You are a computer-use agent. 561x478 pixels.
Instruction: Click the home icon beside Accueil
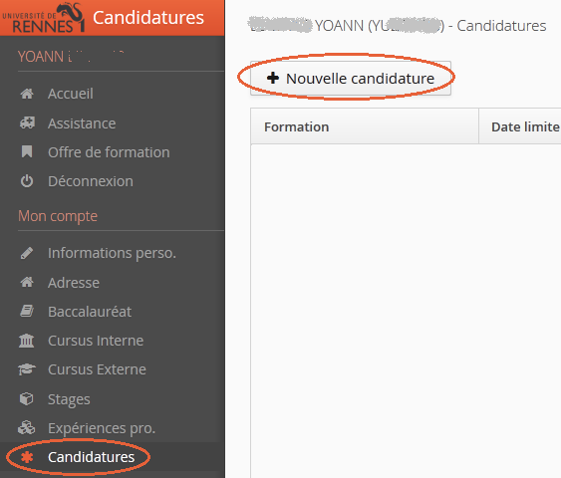point(27,94)
